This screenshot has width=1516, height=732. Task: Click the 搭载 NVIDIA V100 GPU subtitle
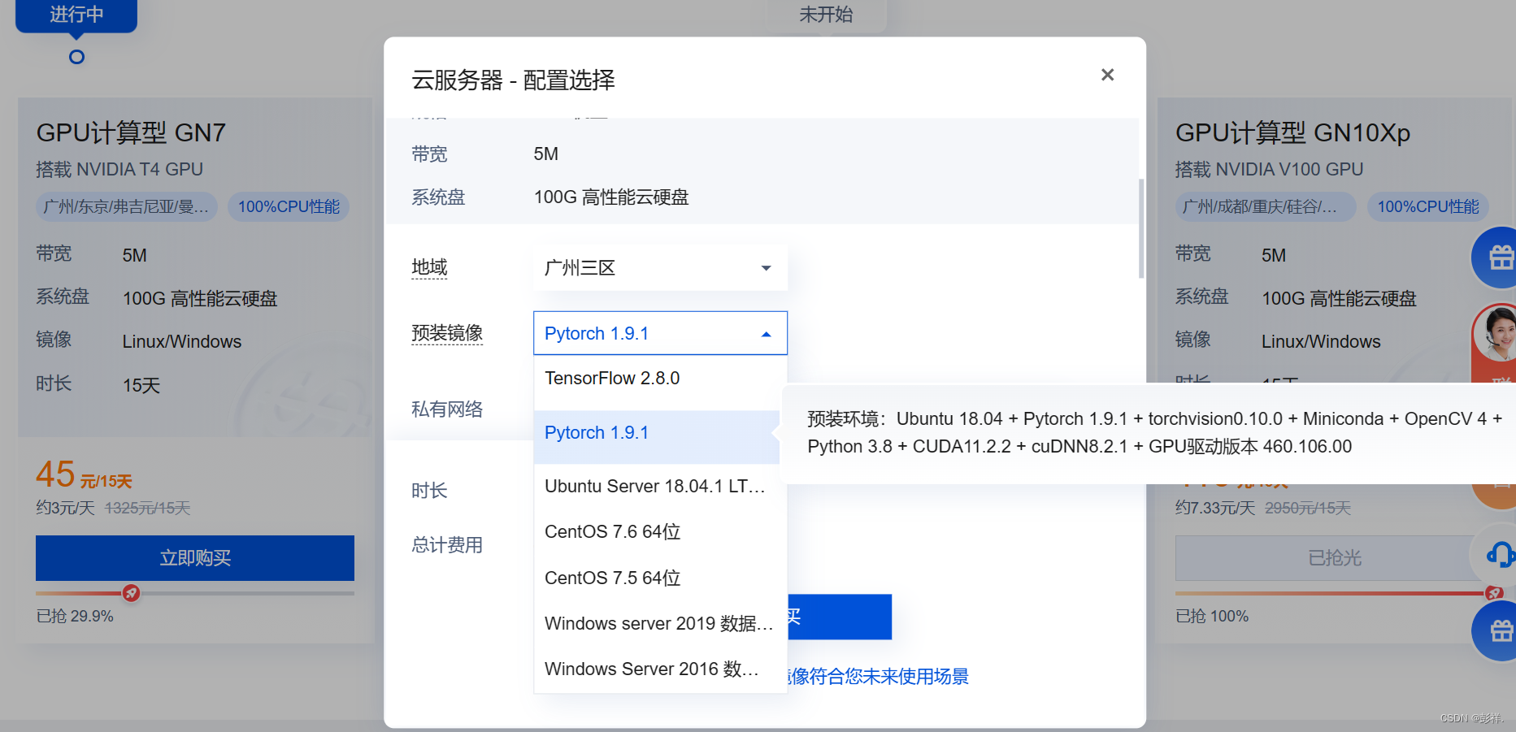(x=1269, y=170)
